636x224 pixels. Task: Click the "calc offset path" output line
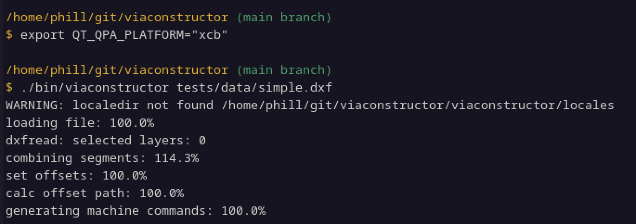pos(95,193)
